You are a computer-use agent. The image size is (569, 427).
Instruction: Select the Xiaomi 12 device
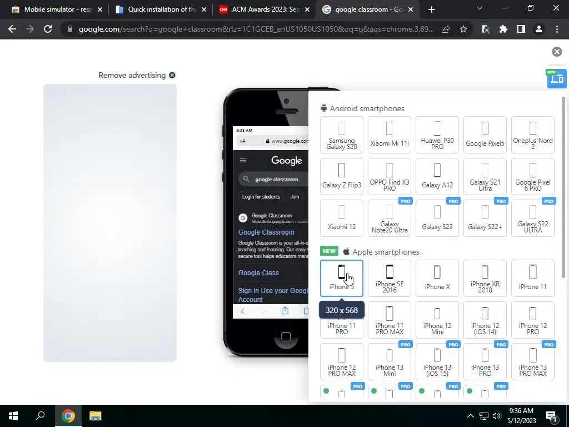coord(342,218)
